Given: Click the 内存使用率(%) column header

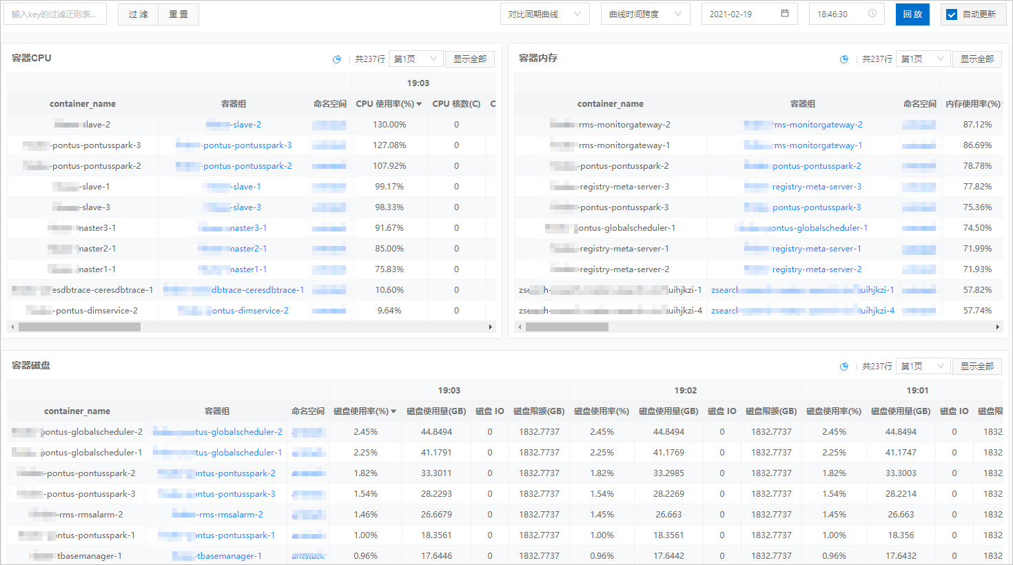Looking at the screenshot, I should point(972,104).
